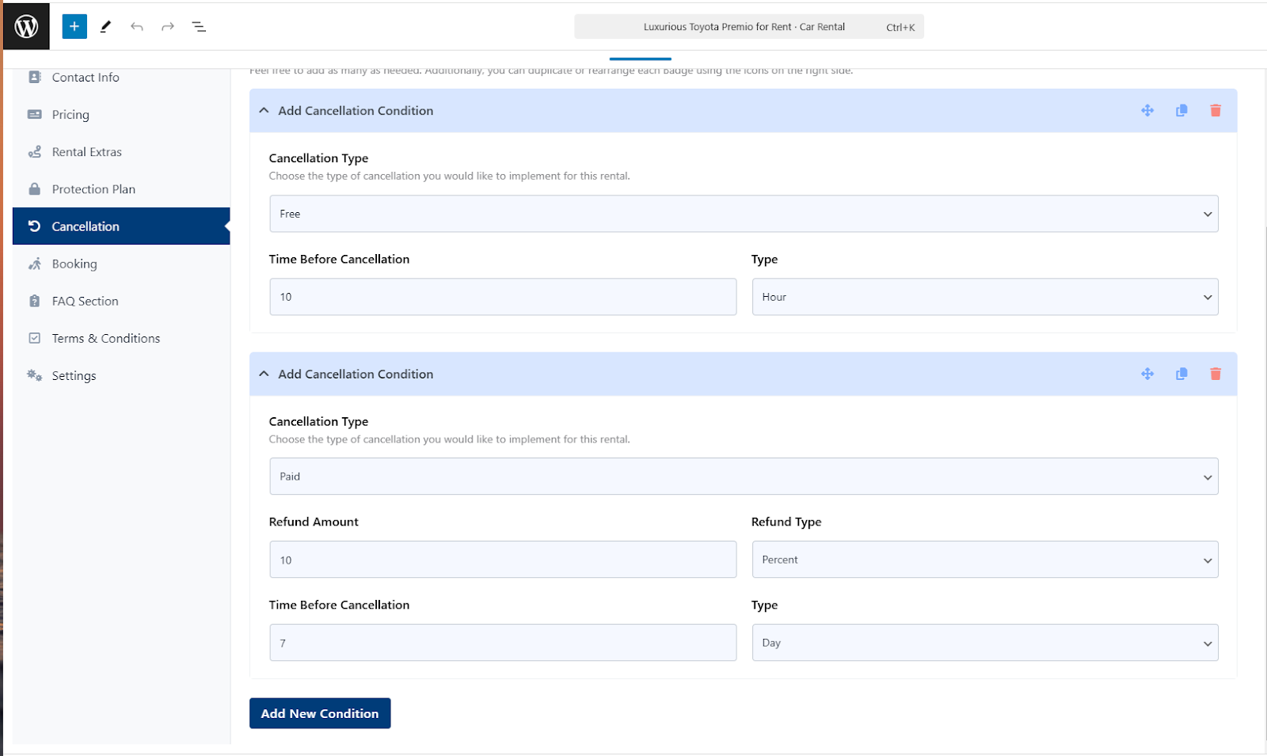
Task: Click the Cancellation undo icon
Action: pyautogui.click(x=35, y=226)
